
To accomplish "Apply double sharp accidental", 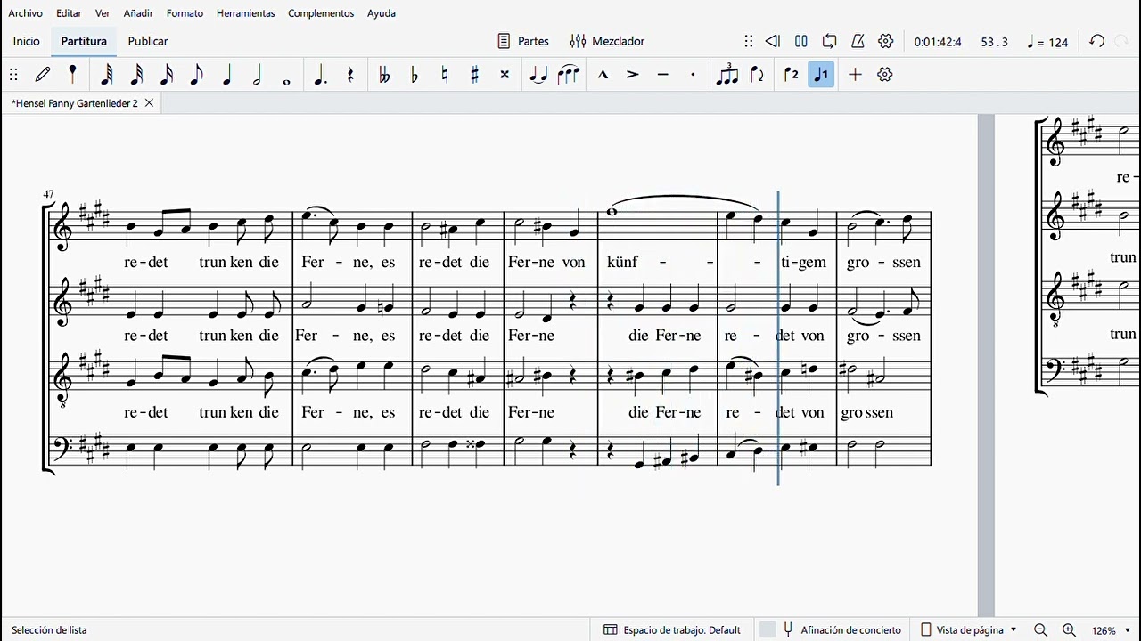I will tap(505, 75).
